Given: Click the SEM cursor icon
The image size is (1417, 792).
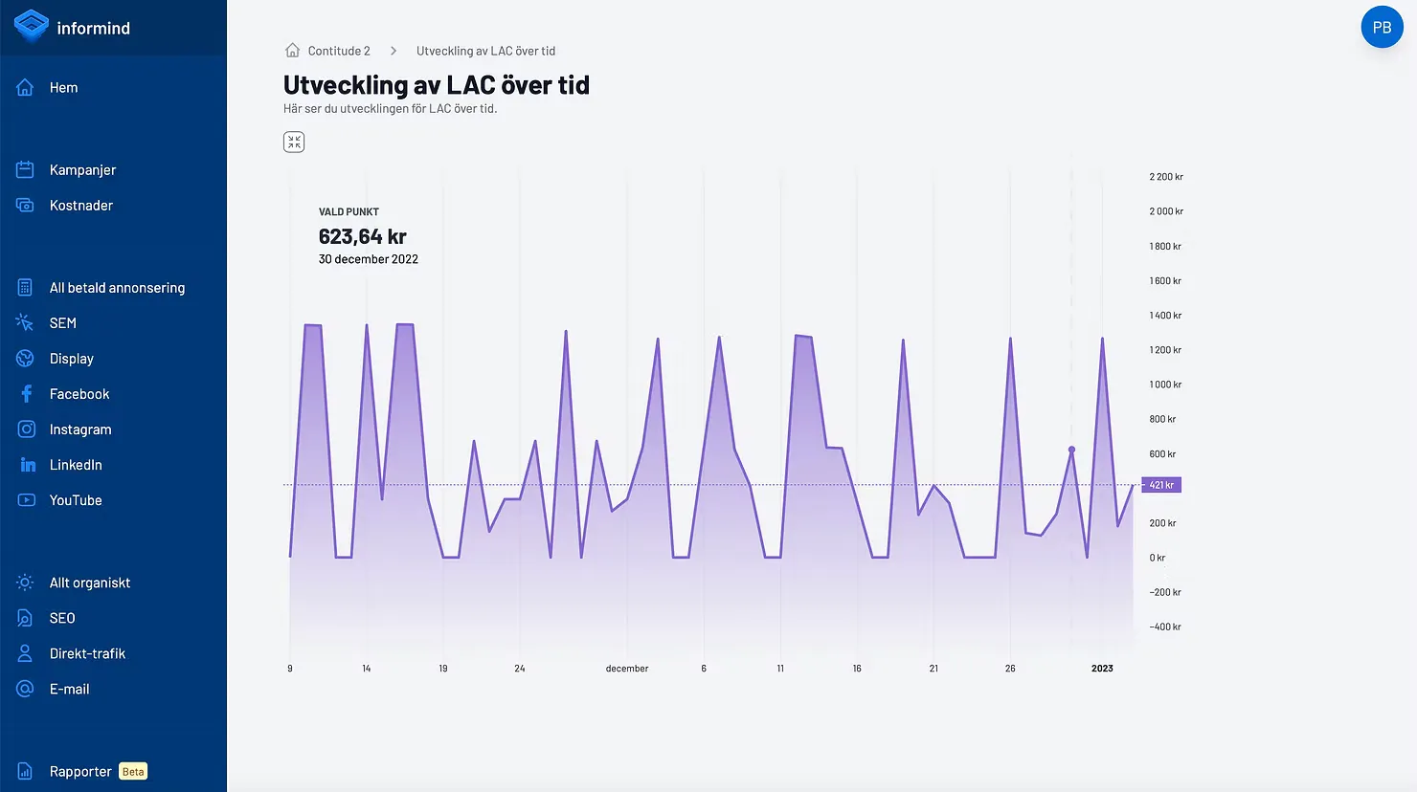Looking at the screenshot, I should [x=26, y=323].
